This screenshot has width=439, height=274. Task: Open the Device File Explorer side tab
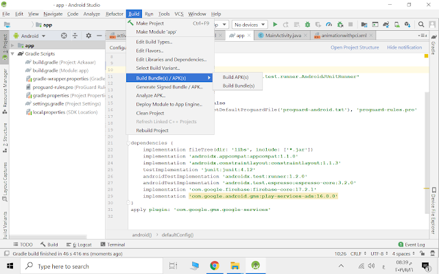(x=434, y=210)
